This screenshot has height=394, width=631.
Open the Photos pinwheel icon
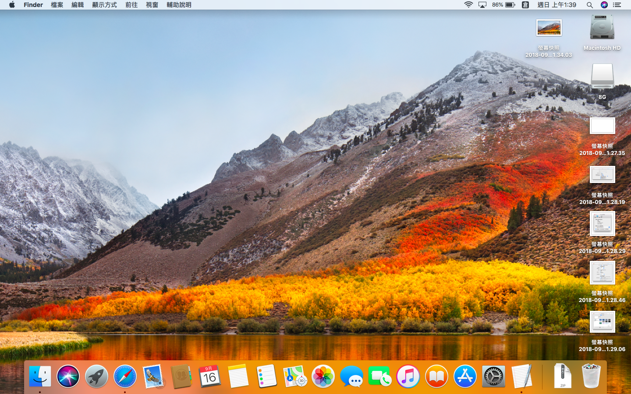pyautogui.click(x=323, y=376)
